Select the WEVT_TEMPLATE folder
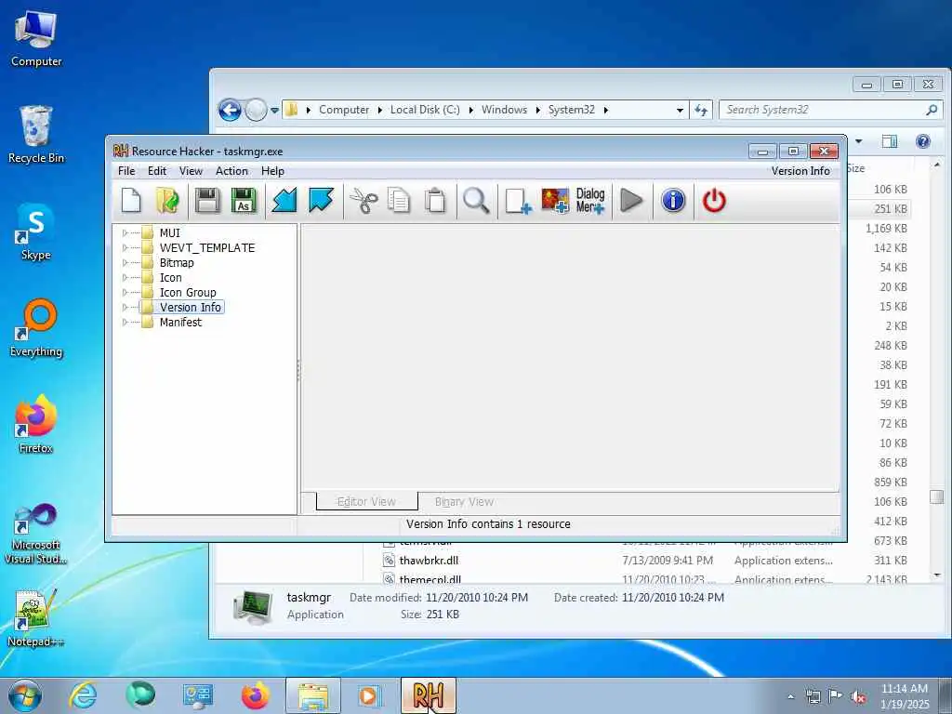Image resolution: width=952 pixels, height=714 pixels. click(x=207, y=247)
